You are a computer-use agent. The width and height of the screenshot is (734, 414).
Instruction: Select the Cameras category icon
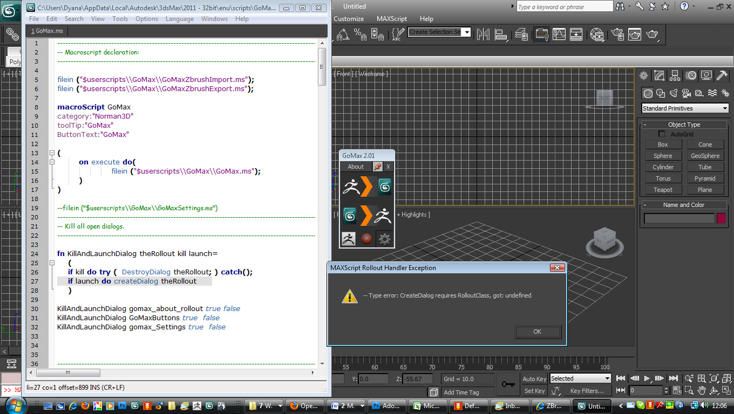coord(687,93)
